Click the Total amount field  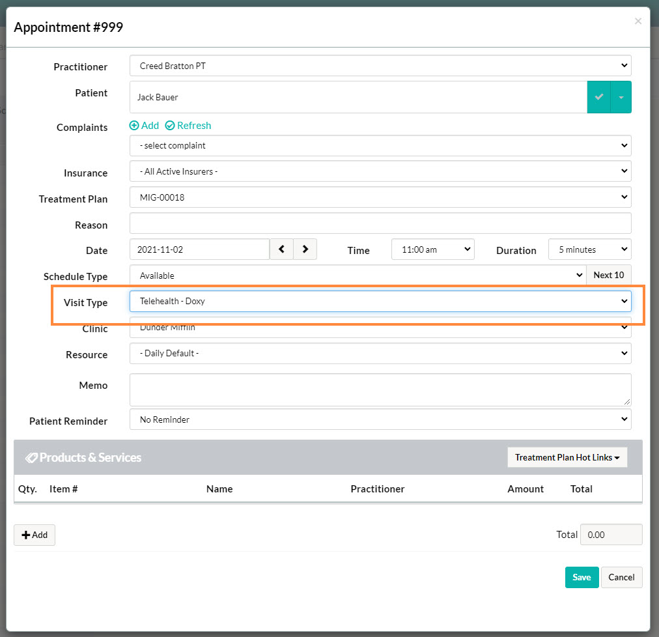point(611,534)
